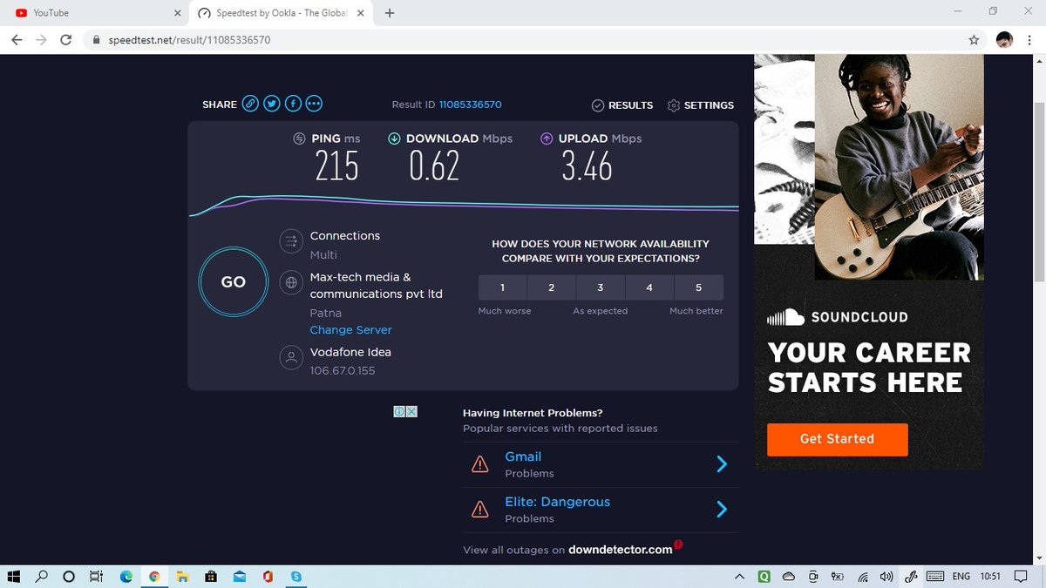Select the Speedtest by Ookla tab
The image size is (1046, 588).
282,13
